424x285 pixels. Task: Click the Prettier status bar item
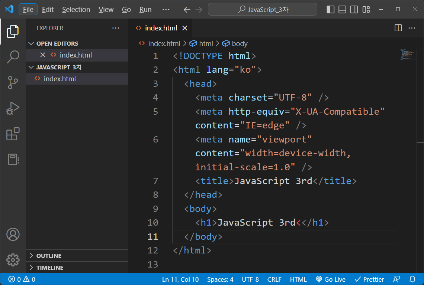(x=369, y=279)
